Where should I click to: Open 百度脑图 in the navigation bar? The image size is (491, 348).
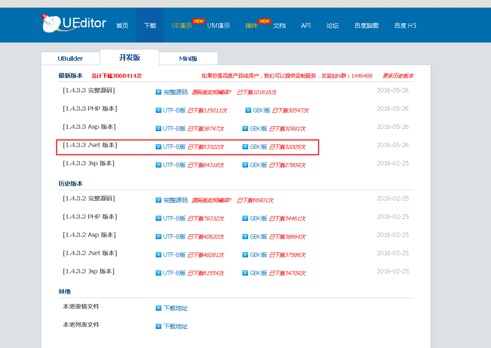(x=367, y=26)
